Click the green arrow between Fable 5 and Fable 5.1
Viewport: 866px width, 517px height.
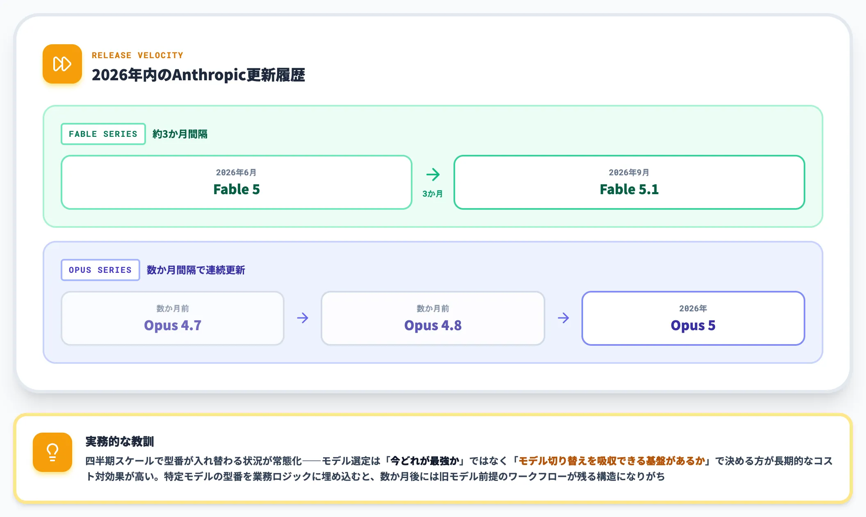(x=433, y=175)
